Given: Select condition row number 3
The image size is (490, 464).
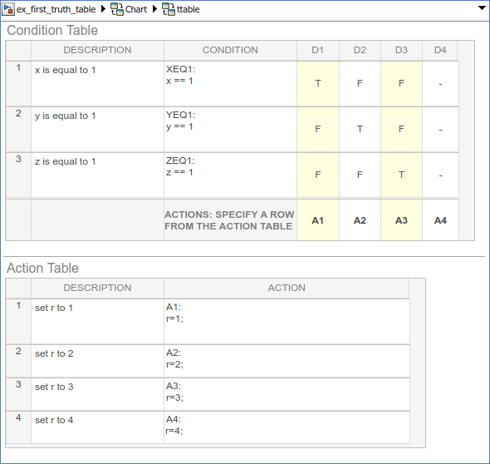Looking at the screenshot, I should 18,175.
